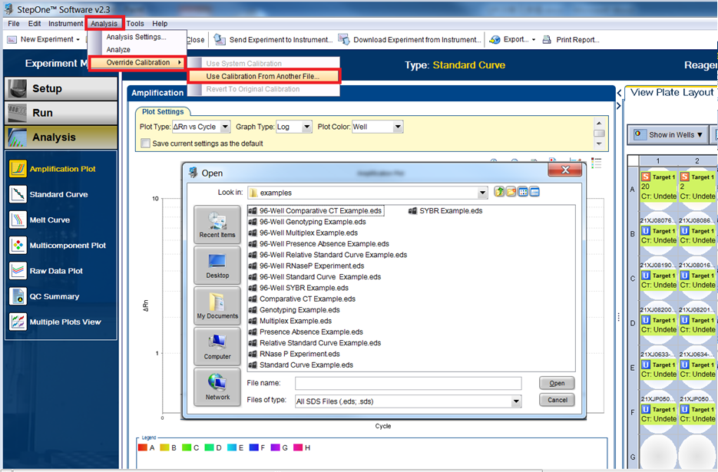Click the Download Experiment from Instrument icon
The height and width of the screenshot is (472, 718).
(344, 40)
